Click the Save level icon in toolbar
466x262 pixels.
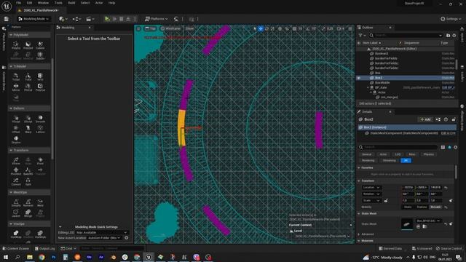click(x=7, y=19)
